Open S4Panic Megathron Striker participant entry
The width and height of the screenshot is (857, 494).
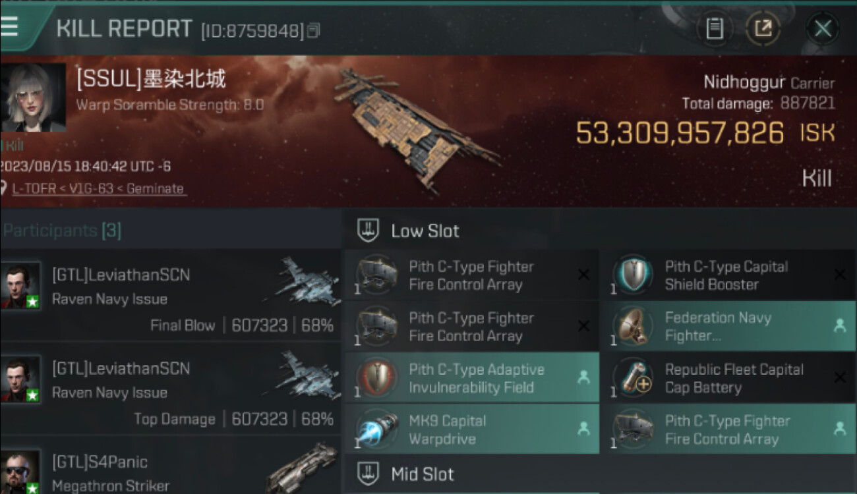pos(170,470)
